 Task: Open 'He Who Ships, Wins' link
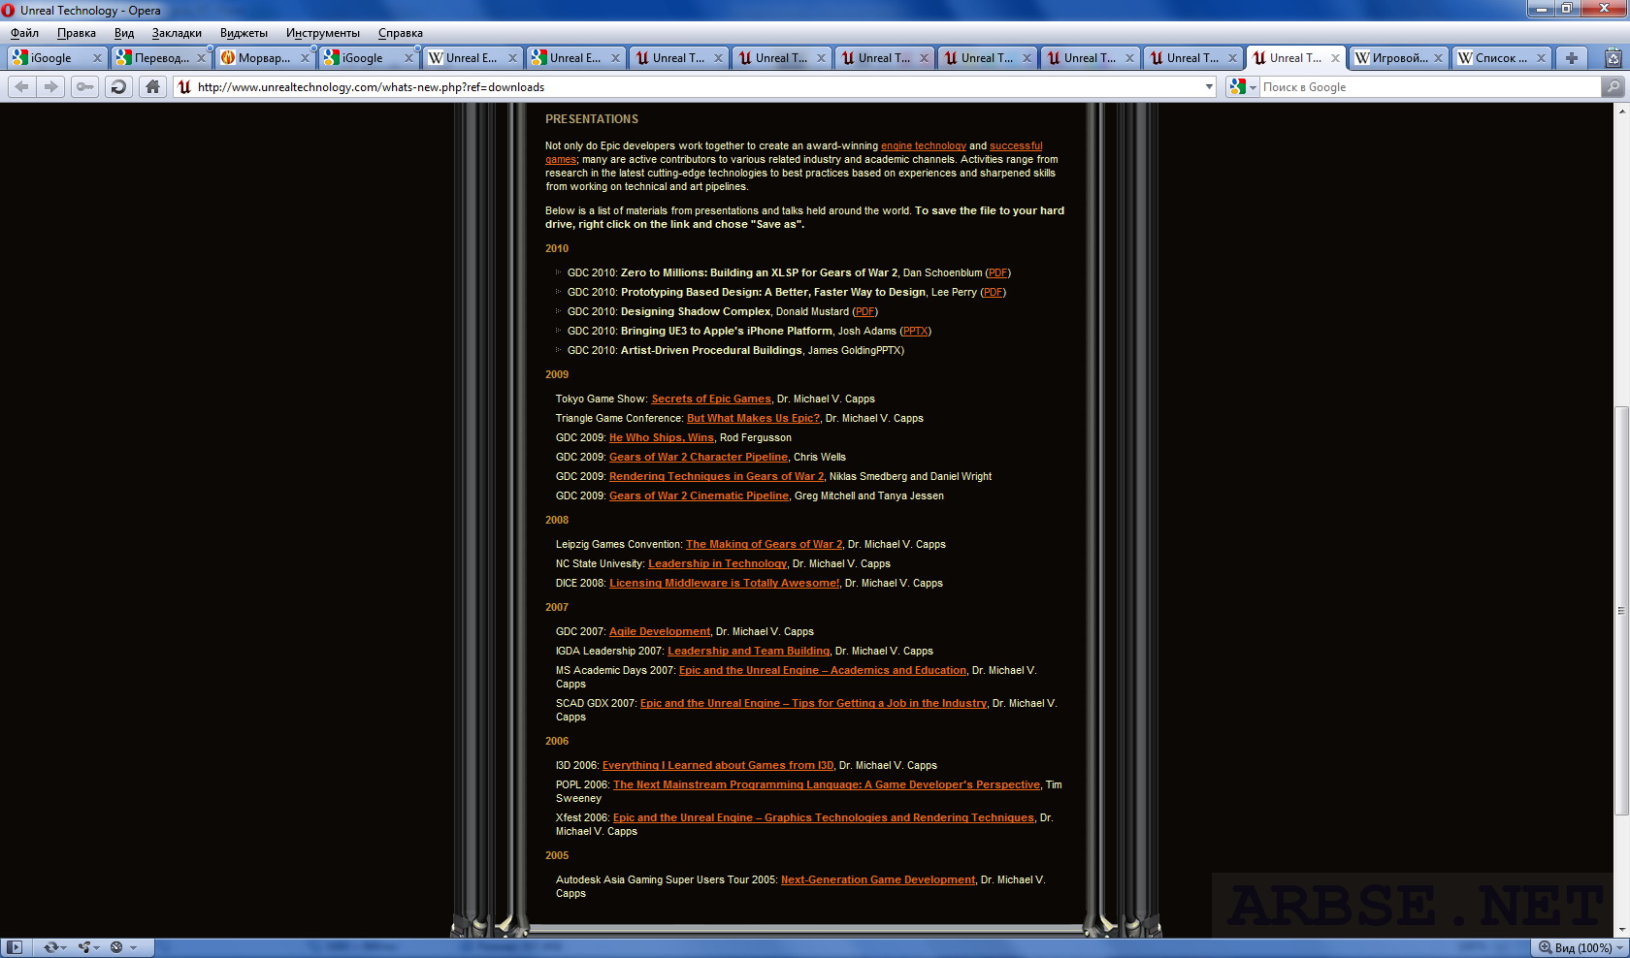point(661,437)
